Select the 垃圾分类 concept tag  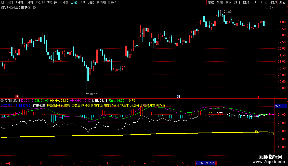click(x=136, y=106)
